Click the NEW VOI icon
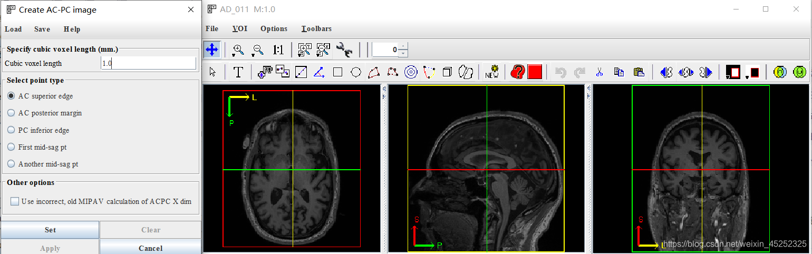 492,72
